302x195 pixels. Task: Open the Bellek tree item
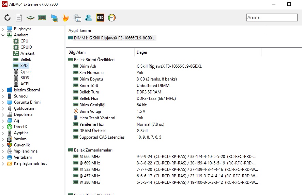[x=26, y=59]
